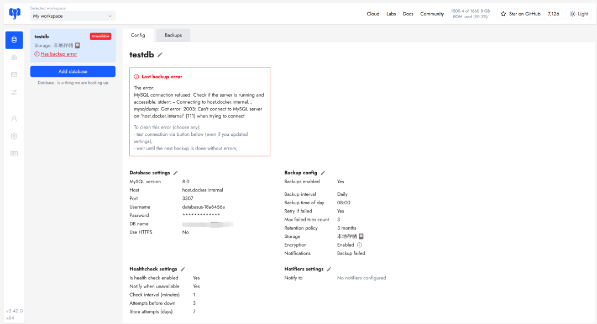Click Star on GitHub button
Screen dimensions: 597x324
521,14
